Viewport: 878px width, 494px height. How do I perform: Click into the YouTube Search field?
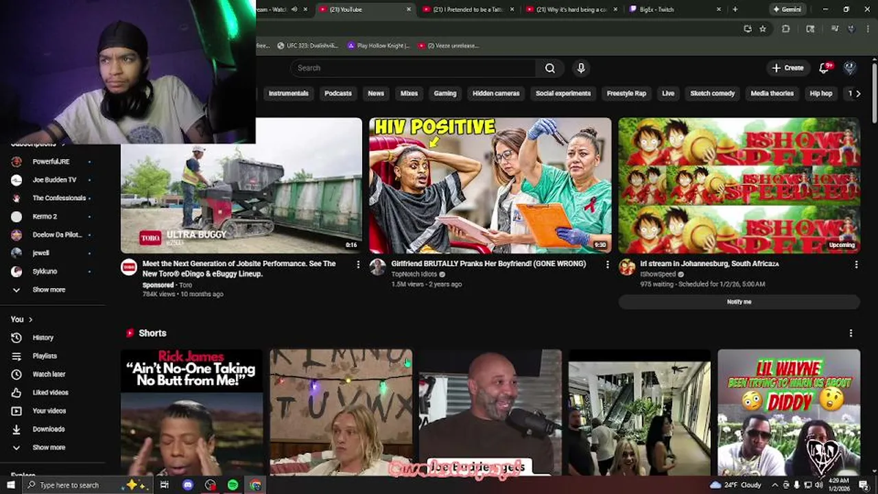pyautogui.click(x=413, y=68)
